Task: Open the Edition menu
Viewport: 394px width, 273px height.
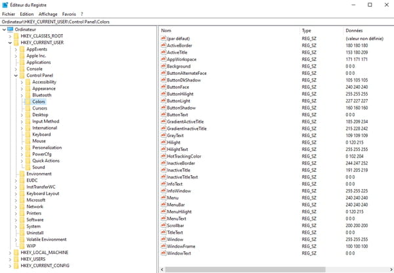Action: pyautogui.click(x=27, y=14)
